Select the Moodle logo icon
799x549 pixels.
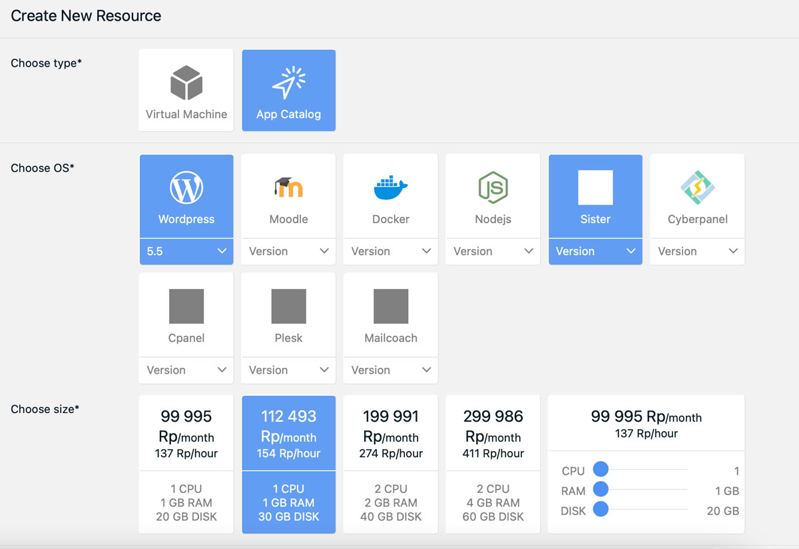(x=288, y=188)
